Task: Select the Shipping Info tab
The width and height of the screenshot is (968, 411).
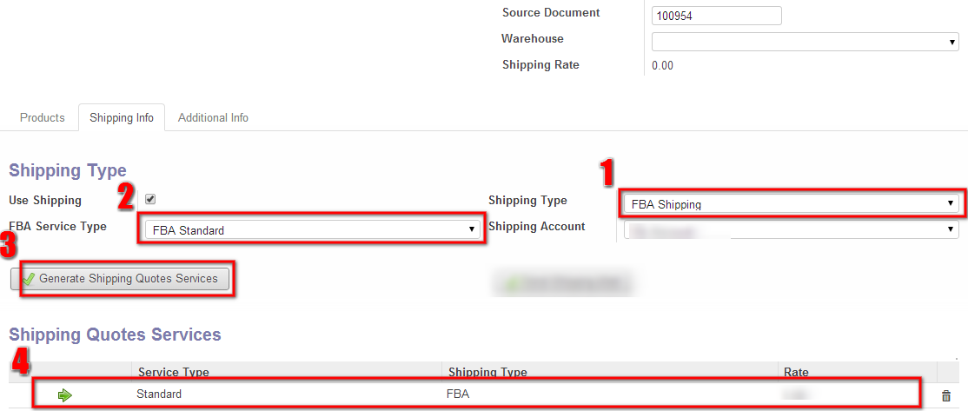Action: pyautogui.click(x=122, y=117)
